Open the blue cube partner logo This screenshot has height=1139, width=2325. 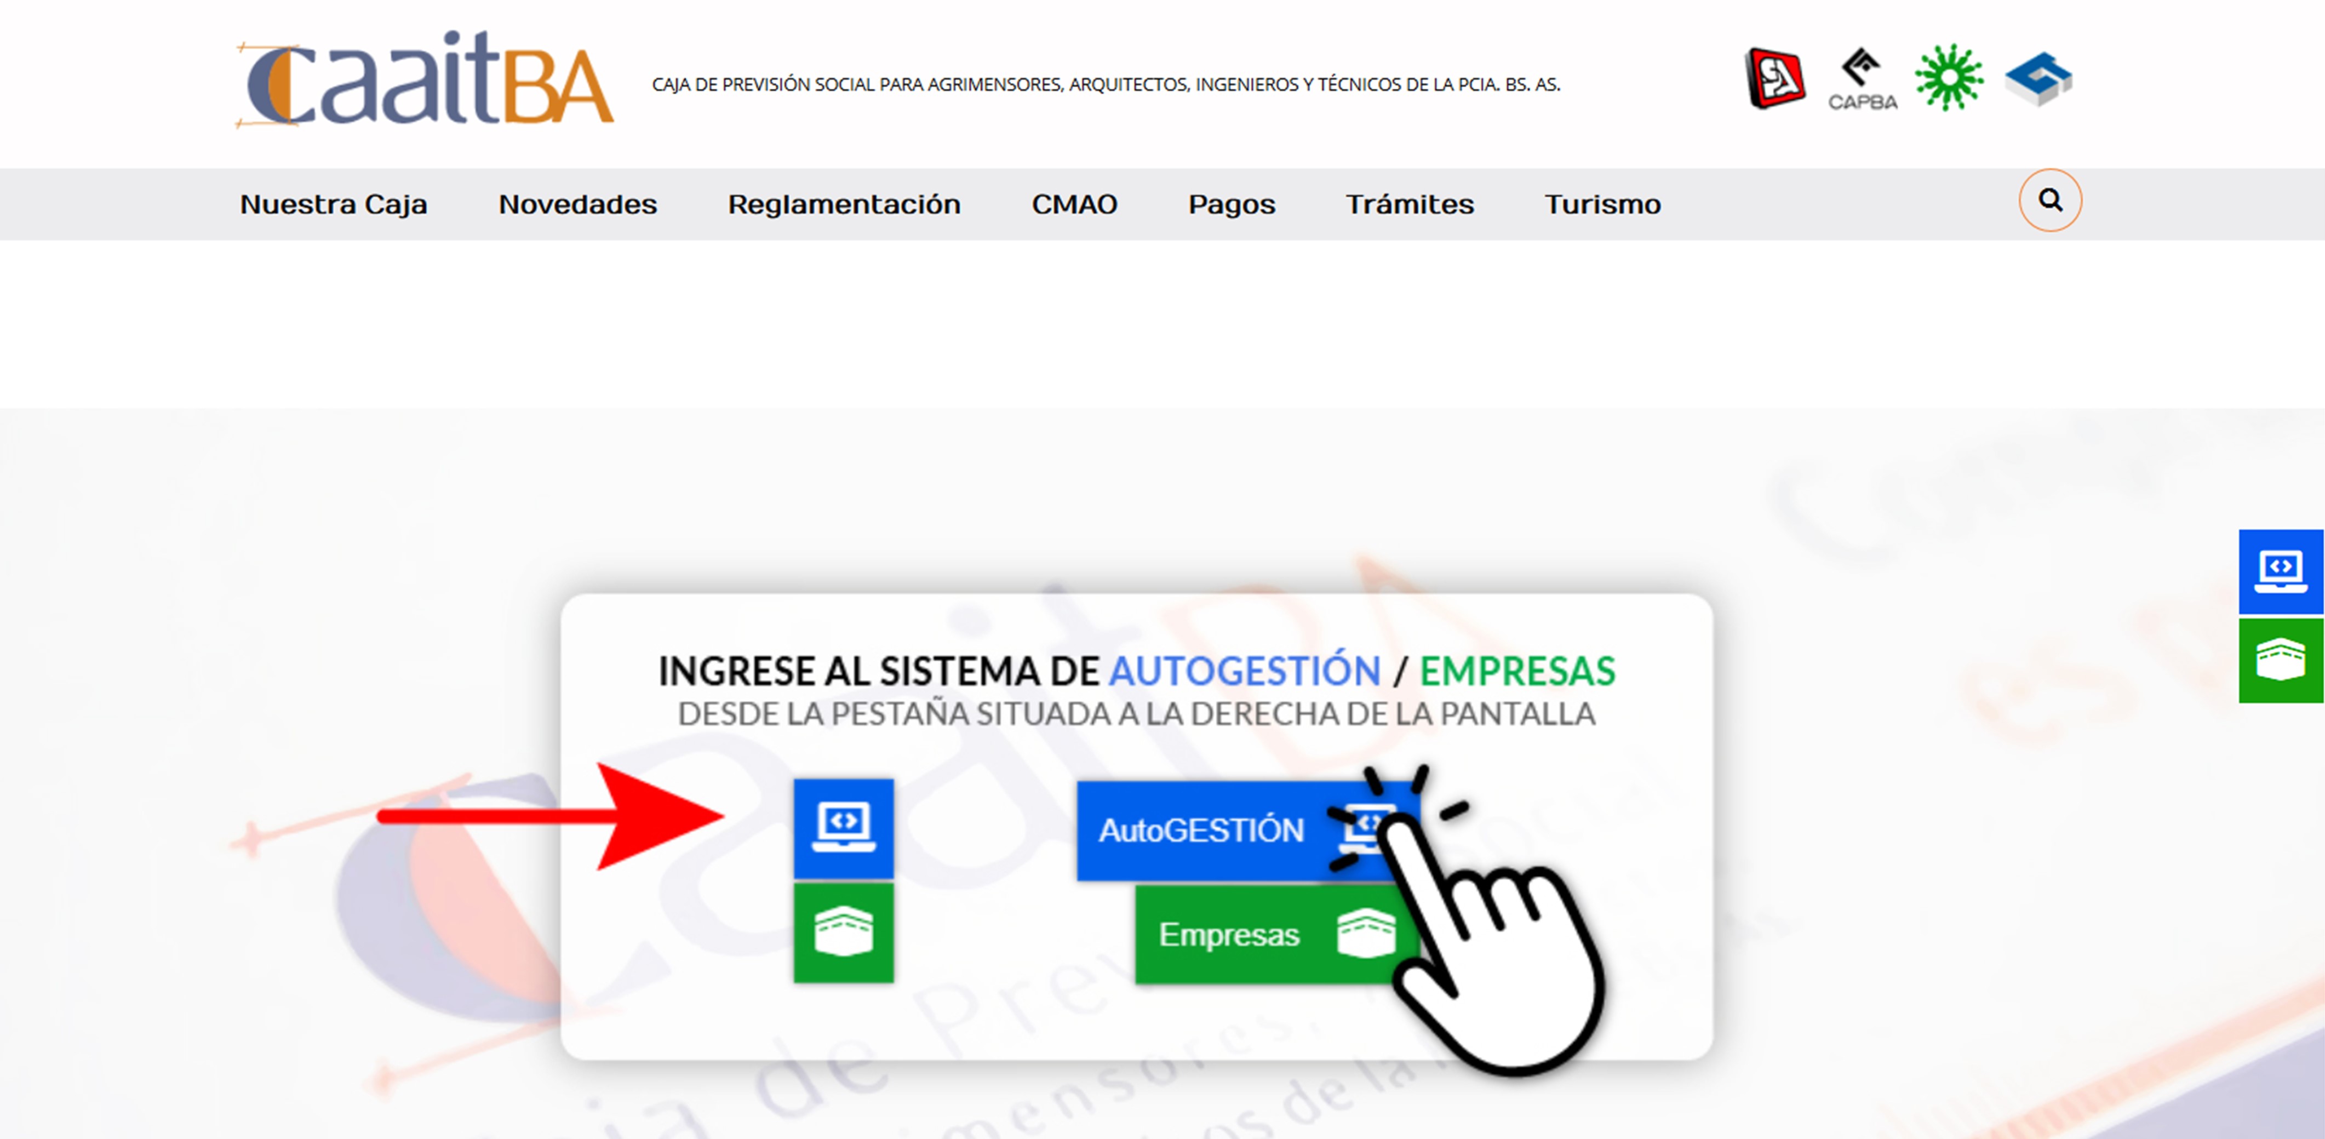(x=2038, y=79)
